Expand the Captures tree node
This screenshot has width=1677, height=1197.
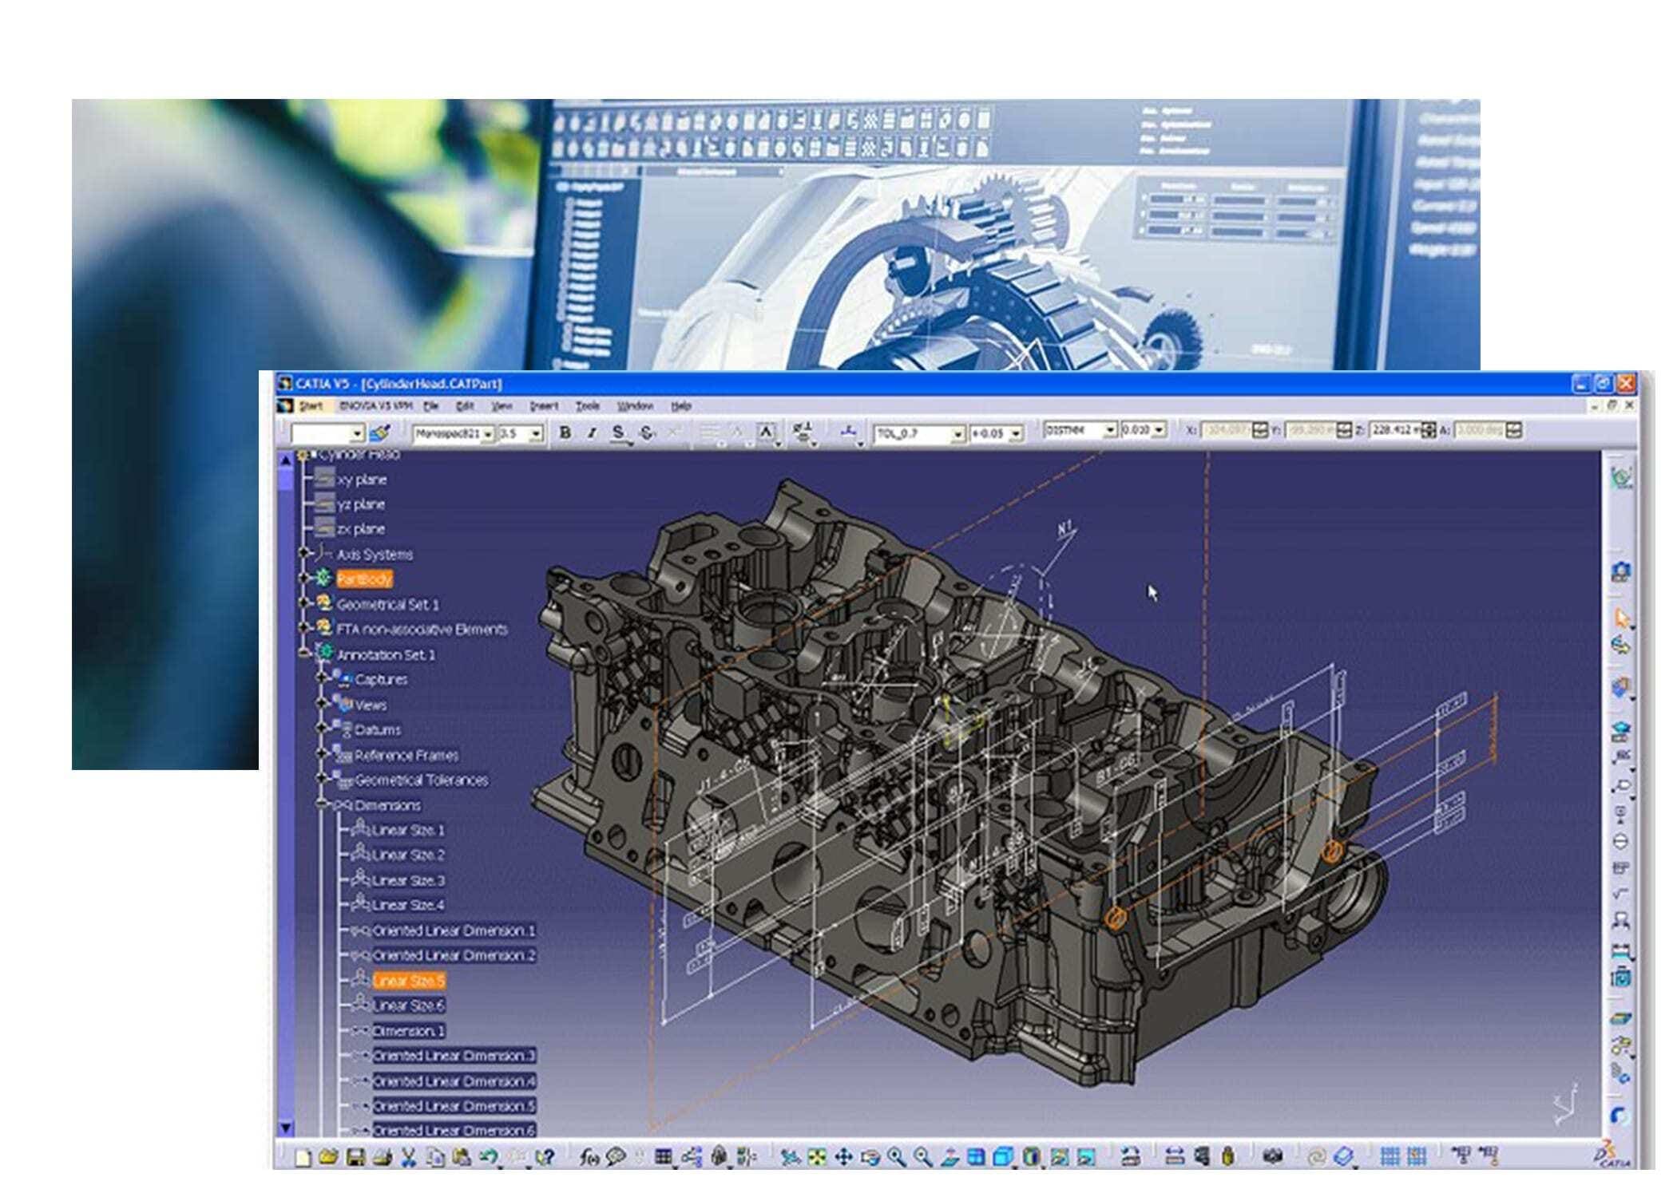(322, 678)
